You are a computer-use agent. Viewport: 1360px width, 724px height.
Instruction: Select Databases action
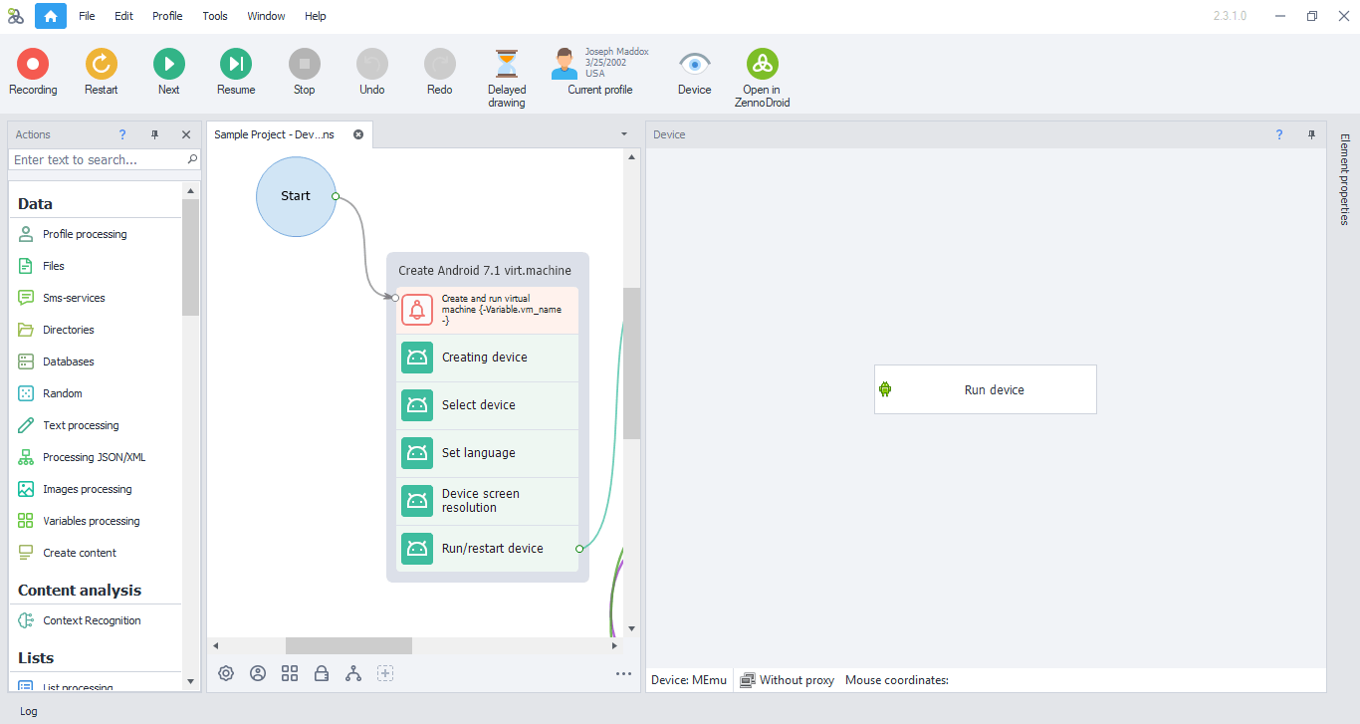[69, 362]
